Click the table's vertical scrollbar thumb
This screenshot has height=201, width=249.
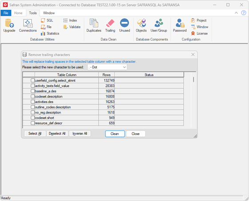(193, 79)
